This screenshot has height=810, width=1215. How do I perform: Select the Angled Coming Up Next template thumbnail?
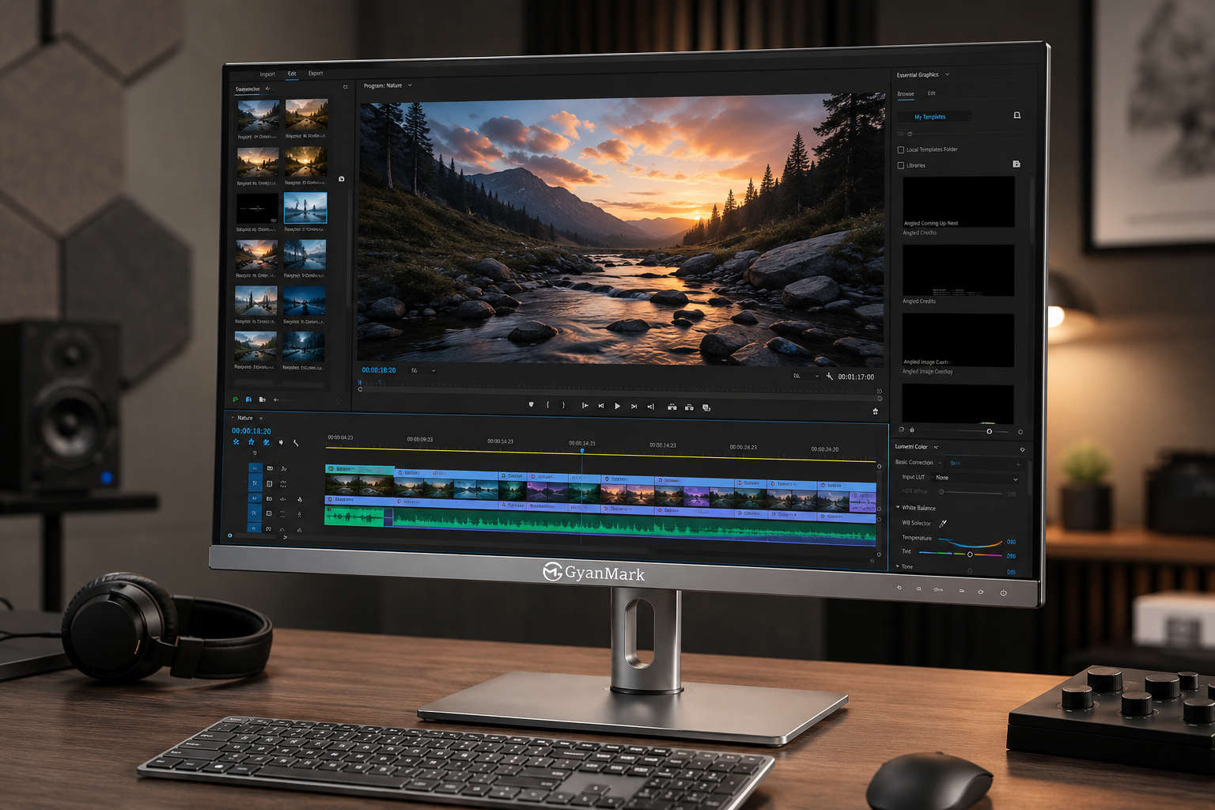click(x=958, y=202)
